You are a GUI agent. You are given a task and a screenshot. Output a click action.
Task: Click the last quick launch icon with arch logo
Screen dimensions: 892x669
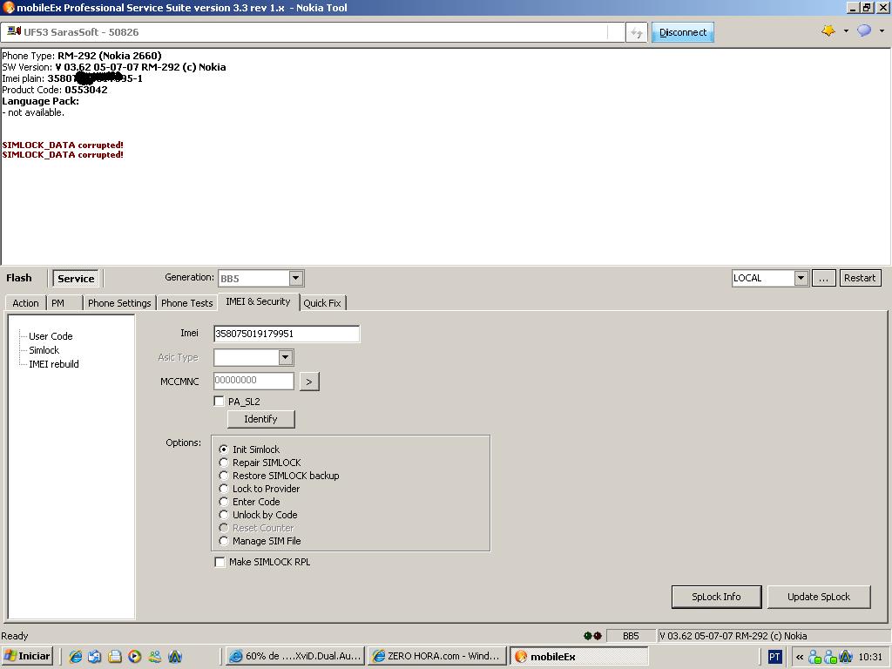(x=175, y=657)
